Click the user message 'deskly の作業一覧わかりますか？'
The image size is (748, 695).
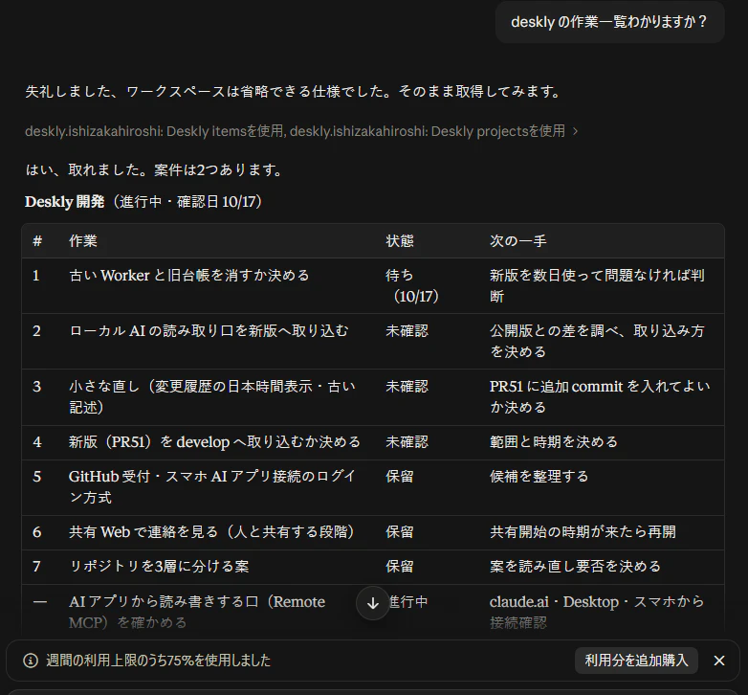point(609,22)
